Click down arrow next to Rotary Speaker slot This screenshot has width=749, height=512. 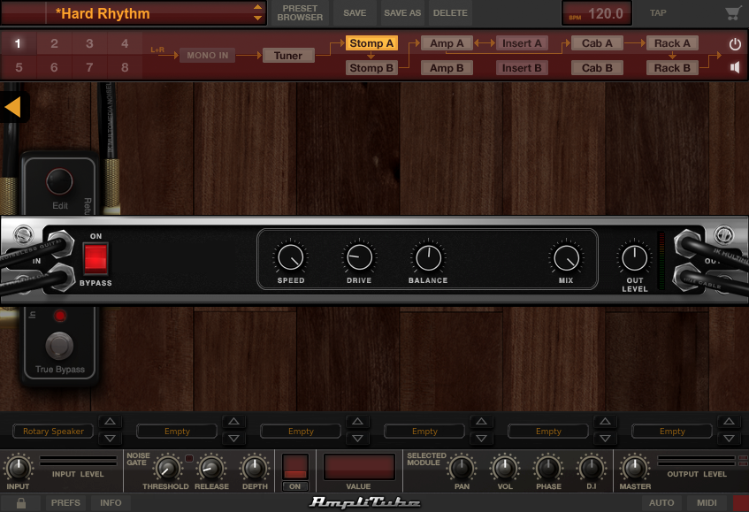[x=110, y=439]
